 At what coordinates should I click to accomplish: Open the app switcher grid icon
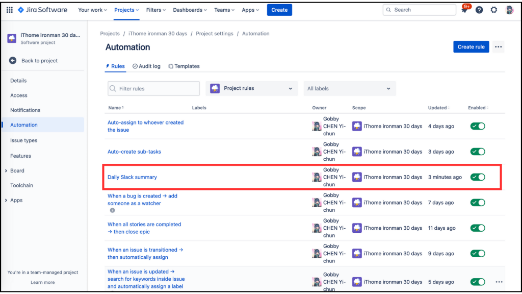click(10, 10)
